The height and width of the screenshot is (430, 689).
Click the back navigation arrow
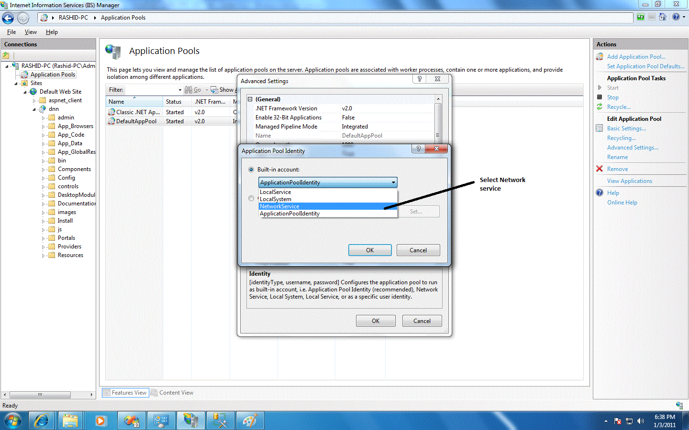click(x=8, y=18)
